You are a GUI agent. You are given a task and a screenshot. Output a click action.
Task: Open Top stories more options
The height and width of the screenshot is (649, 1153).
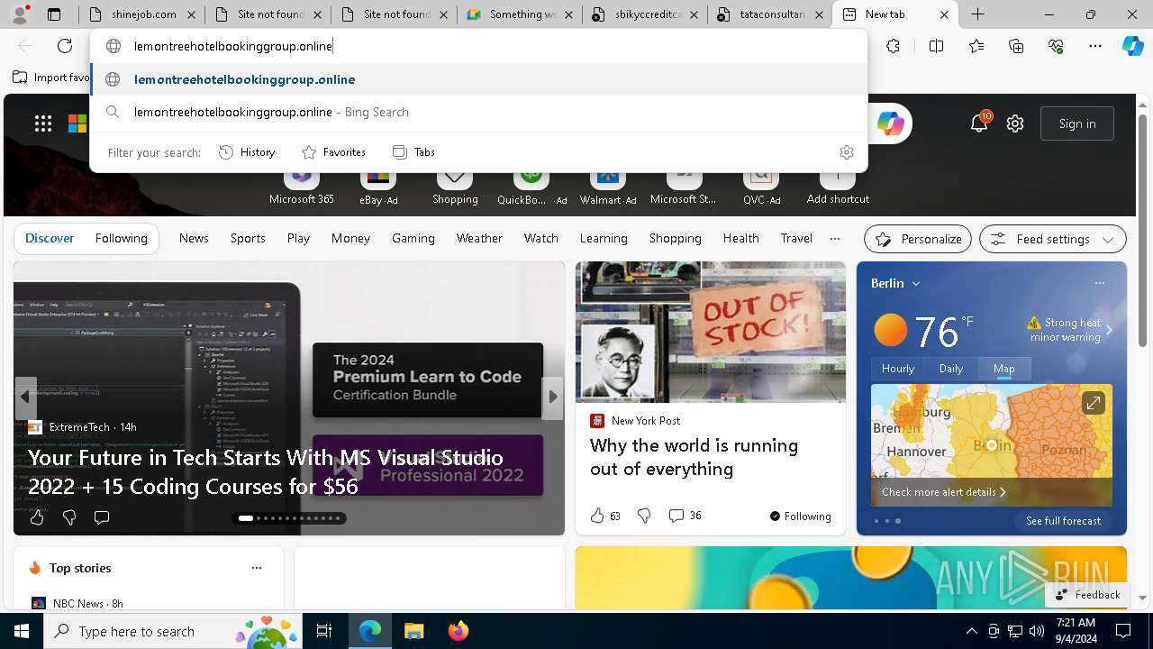257,568
